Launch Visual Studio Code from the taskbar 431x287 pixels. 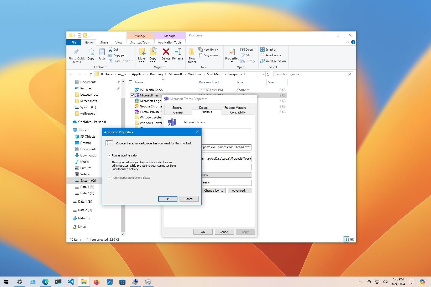pyautogui.click(x=71, y=282)
